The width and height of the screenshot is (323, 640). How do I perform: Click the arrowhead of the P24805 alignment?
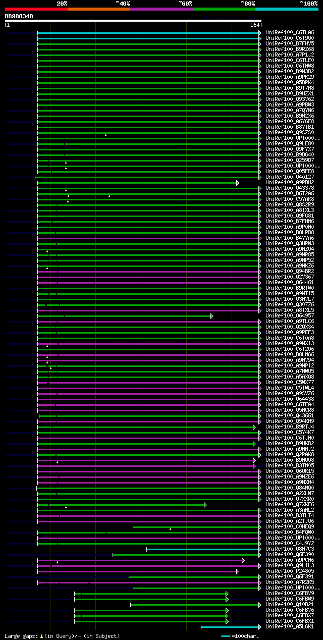(238, 571)
